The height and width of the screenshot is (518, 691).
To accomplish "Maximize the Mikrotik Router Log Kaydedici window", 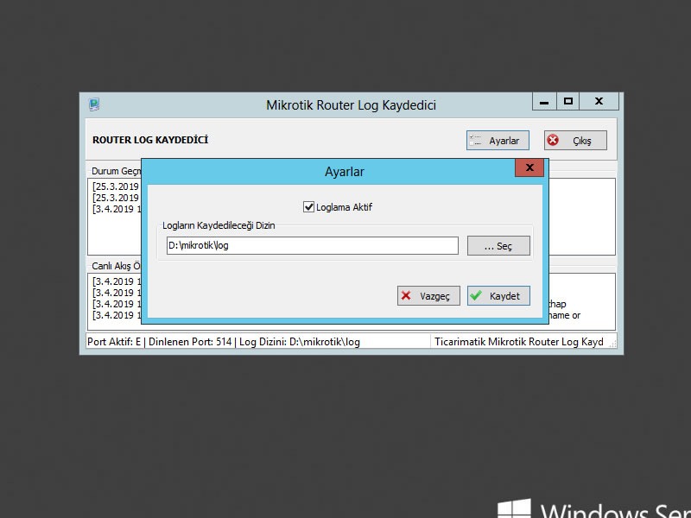I will point(567,102).
